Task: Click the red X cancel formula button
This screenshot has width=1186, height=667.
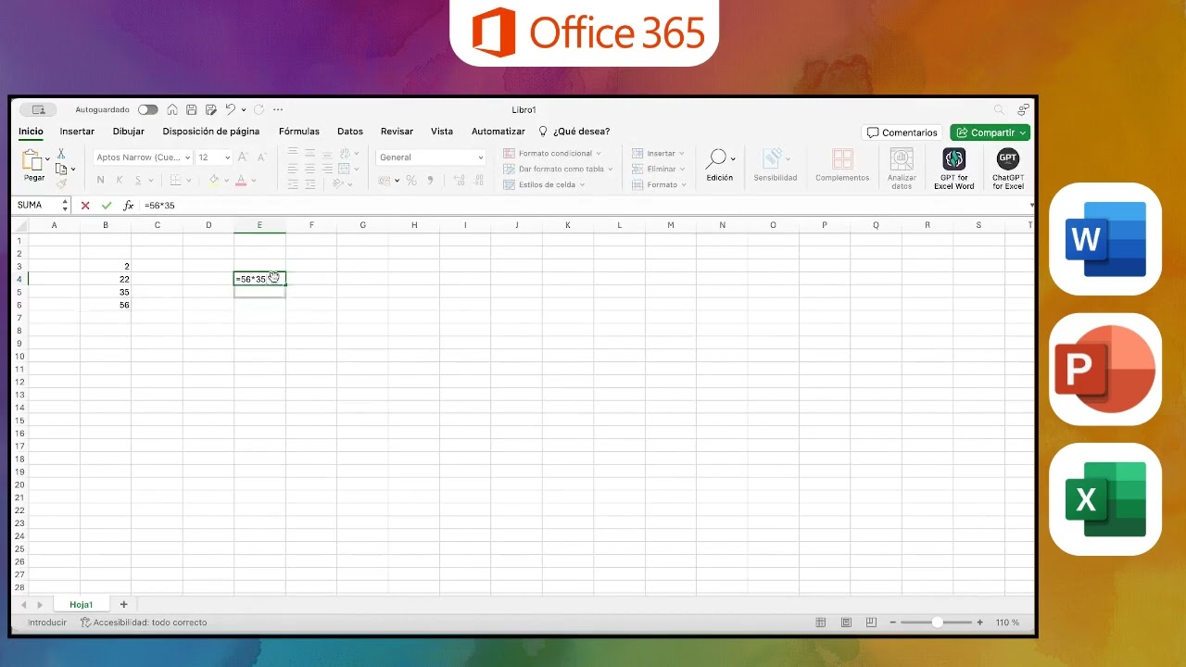Action: (85, 206)
